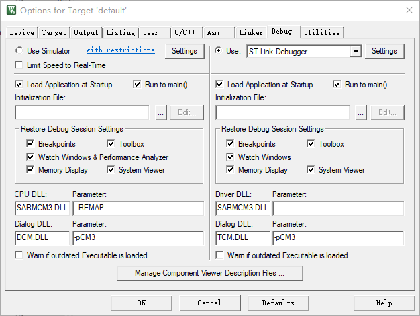Viewport: 420px width, 316px height.
Task: Toggle ST-Link Warn if outdated Executable
Action: coord(219,255)
